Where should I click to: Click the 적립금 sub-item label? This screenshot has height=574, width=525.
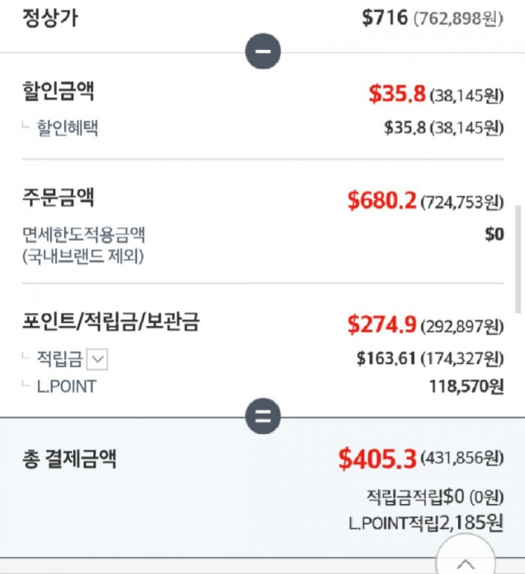[x=59, y=358]
